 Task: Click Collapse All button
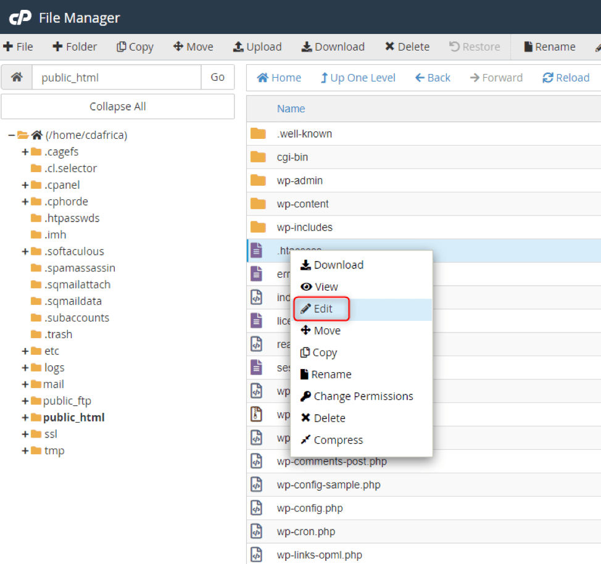(118, 107)
